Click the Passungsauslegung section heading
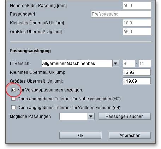161x149 pixels. pyautogui.click(x=30, y=51)
